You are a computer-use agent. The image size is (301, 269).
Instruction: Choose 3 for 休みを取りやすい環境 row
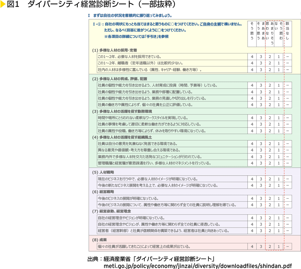click(261, 131)
